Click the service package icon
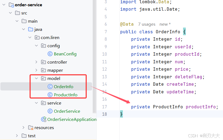 coord(44,103)
